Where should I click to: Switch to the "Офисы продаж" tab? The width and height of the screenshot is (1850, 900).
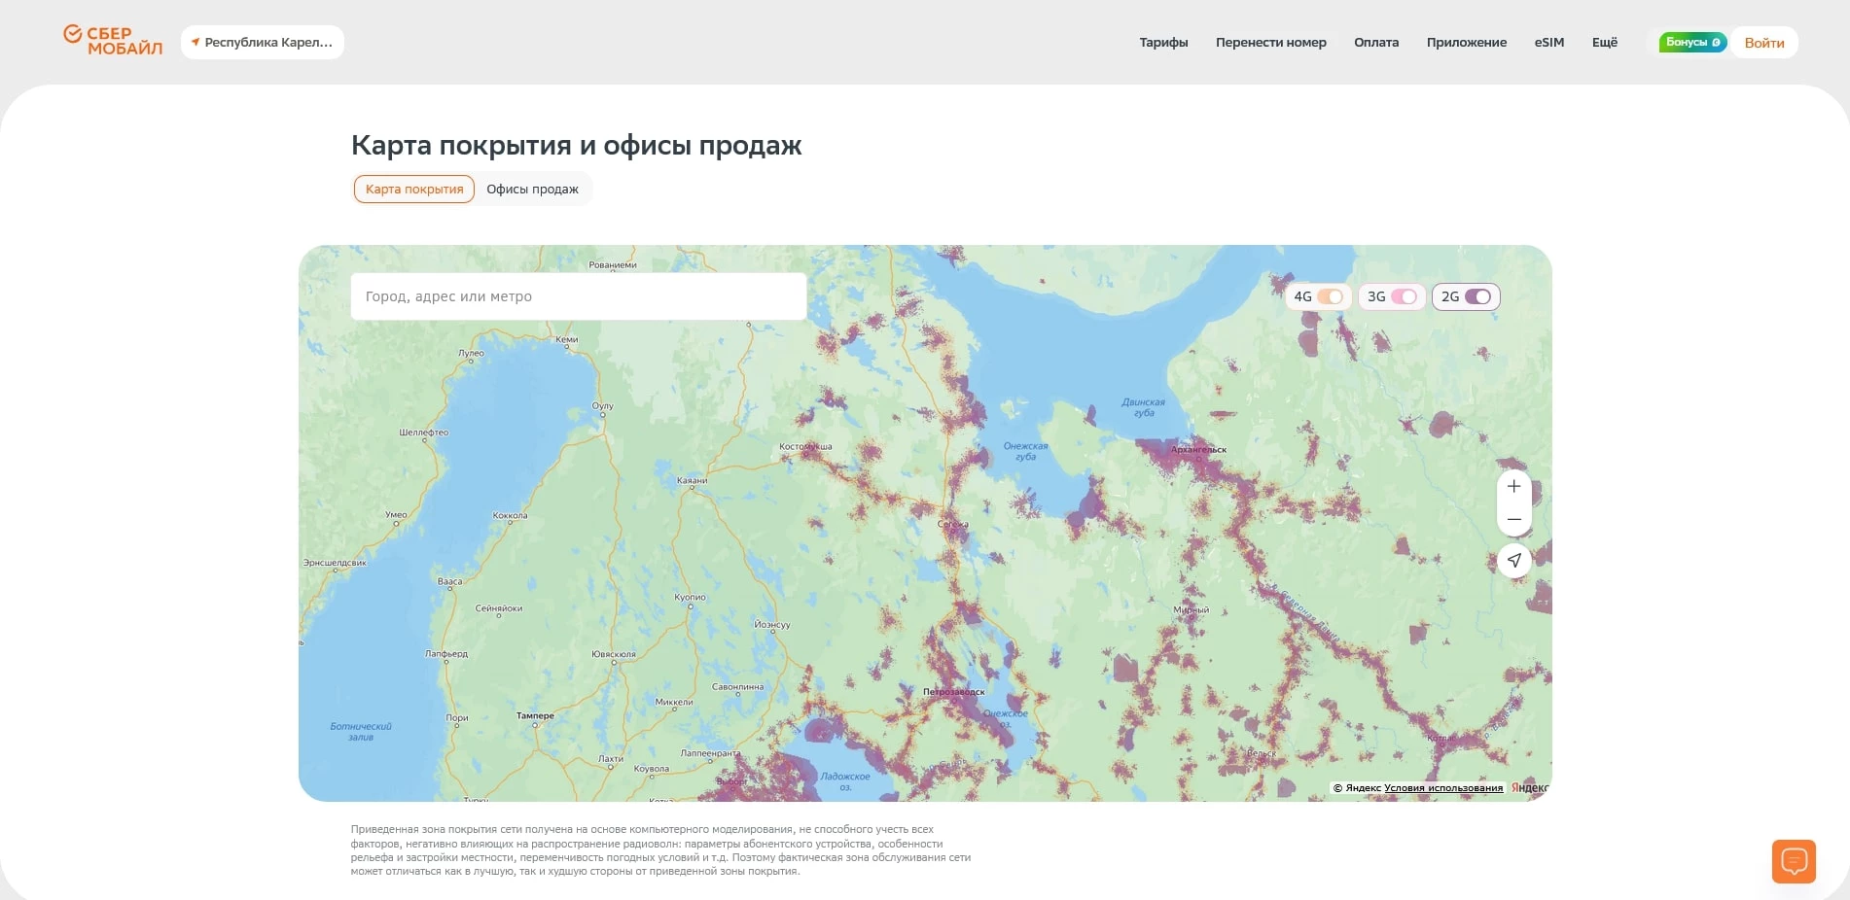coord(532,190)
